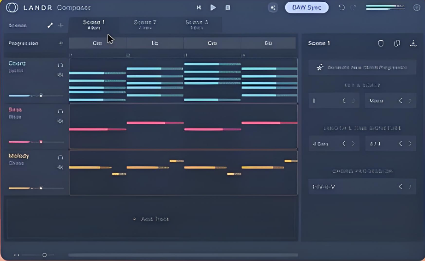The image size is (425, 261).
Task: Select the Chord track name
Action: click(17, 63)
